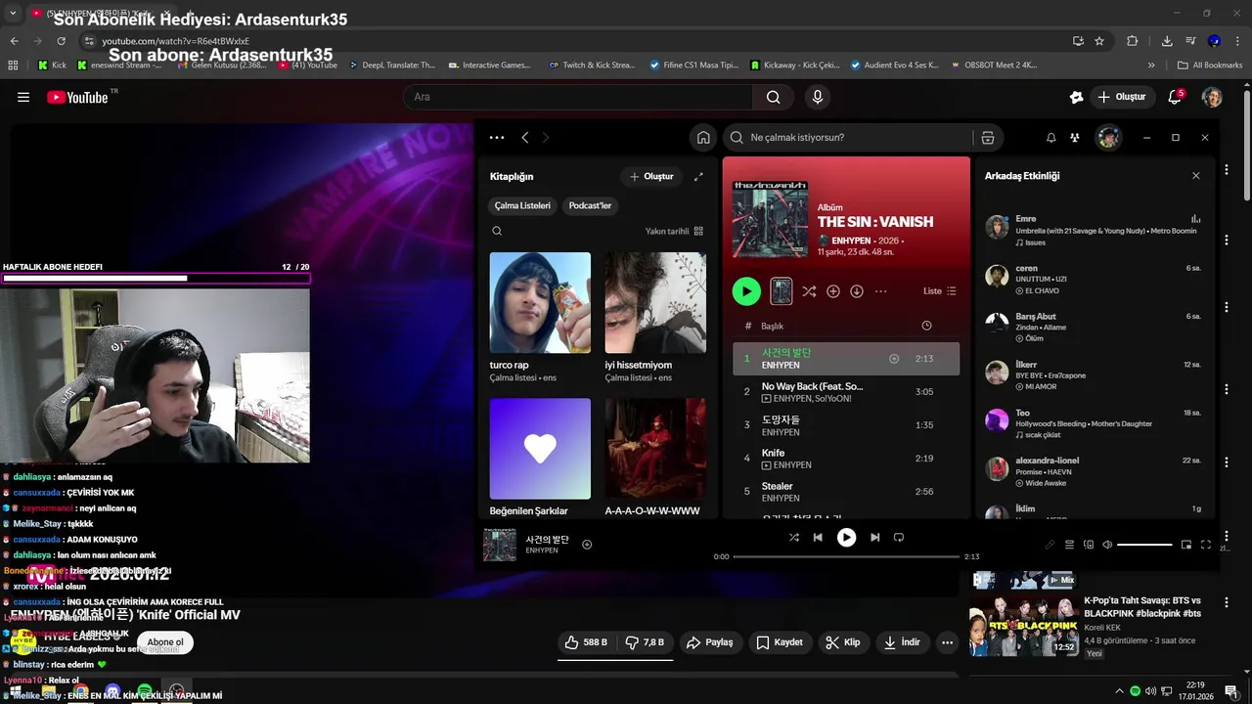The height and width of the screenshot is (704, 1252).
Task: Open YouTube notifications bell
Action: click(x=1175, y=97)
